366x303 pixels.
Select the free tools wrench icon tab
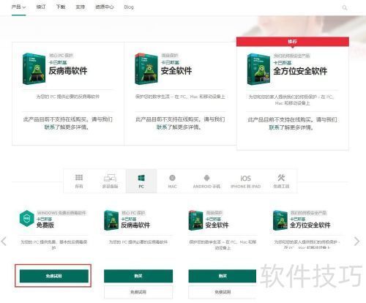click(x=281, y=181)
